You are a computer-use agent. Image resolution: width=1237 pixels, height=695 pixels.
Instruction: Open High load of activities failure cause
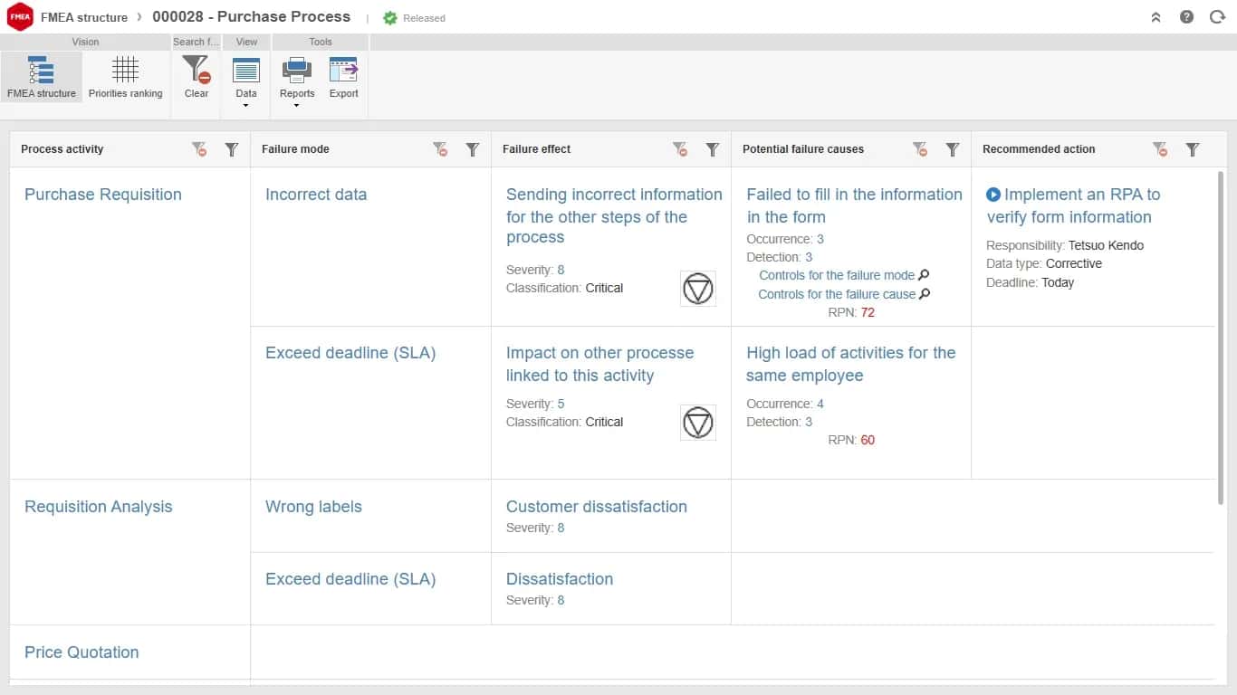tap(851, 364)
